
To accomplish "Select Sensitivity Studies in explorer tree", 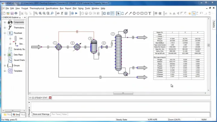I will [x=19, y=49].
